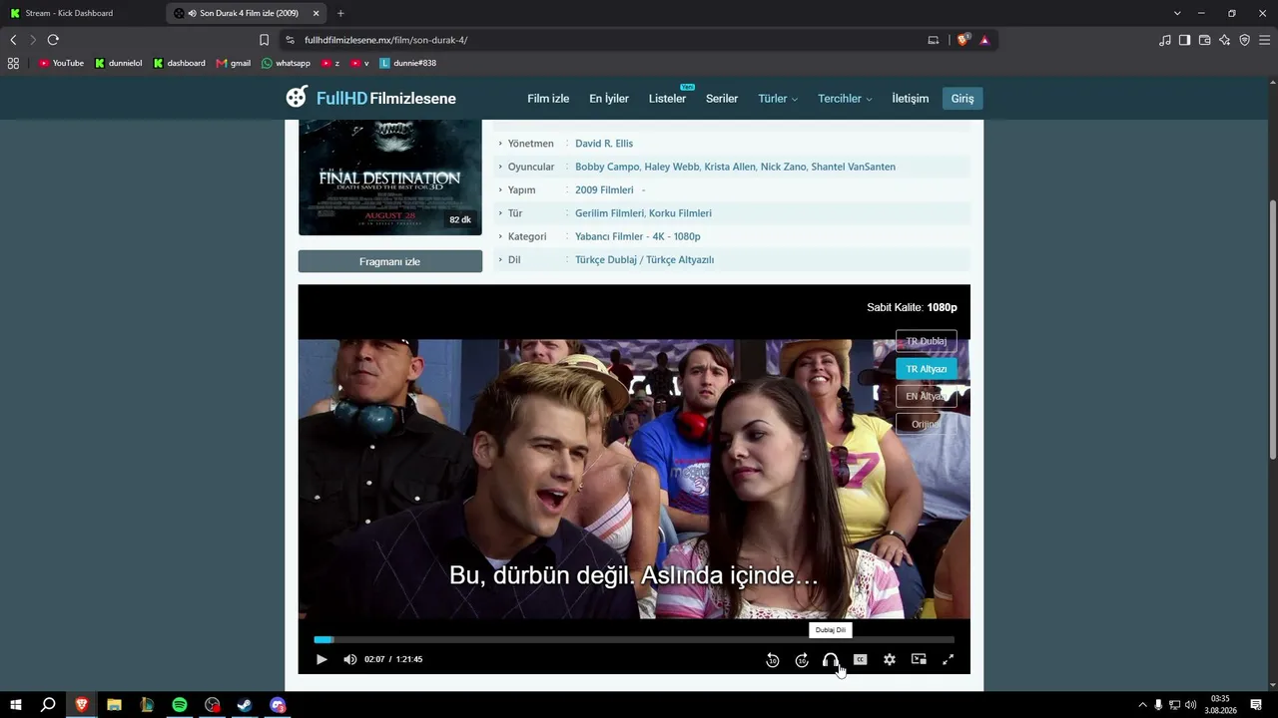Open the Brave Wallet icon
This screenshot has height=718, width=1278.
tap(1204, 40)
